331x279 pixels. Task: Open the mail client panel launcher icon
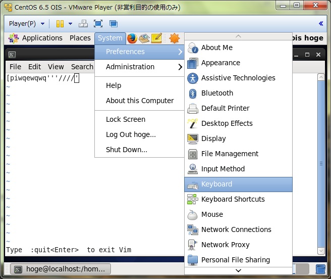tap(144, 38)
